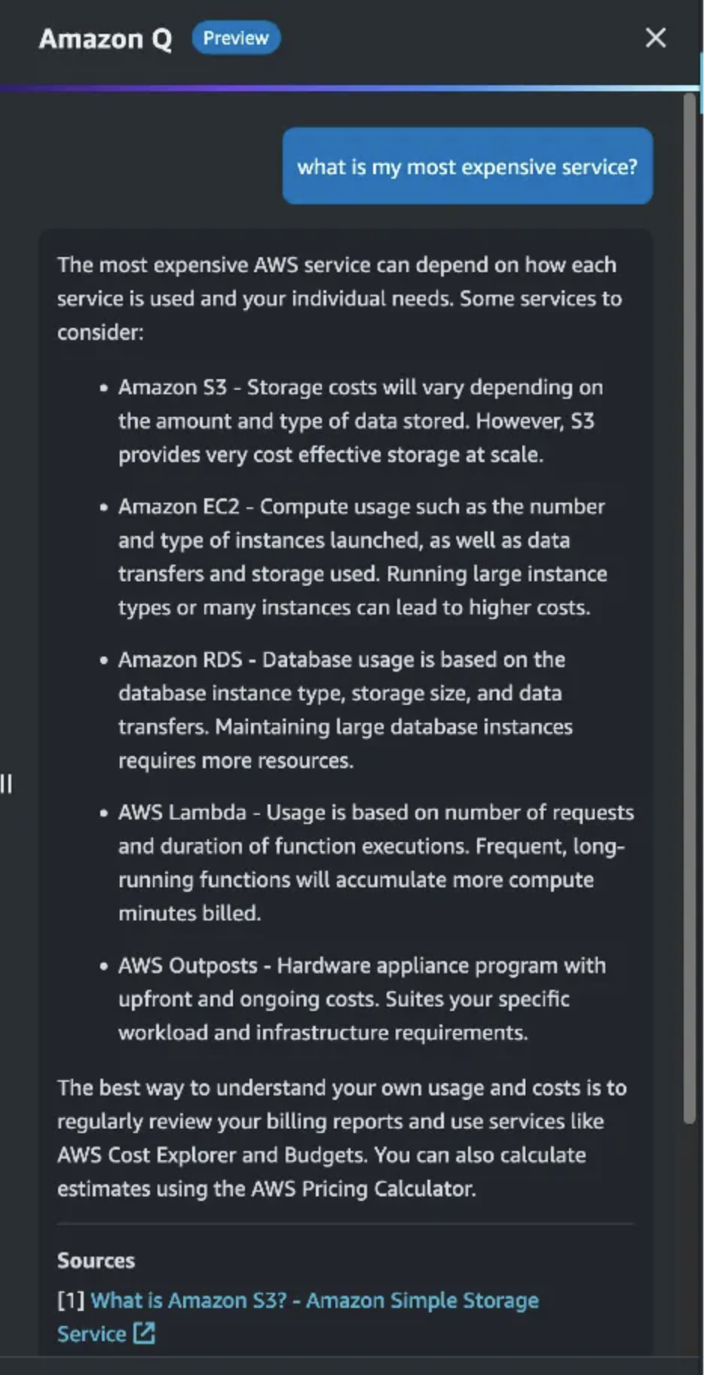Close the Amazon Q panel

[x=656, y=38]
